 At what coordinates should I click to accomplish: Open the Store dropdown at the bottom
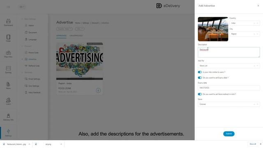tap(229, 104)
